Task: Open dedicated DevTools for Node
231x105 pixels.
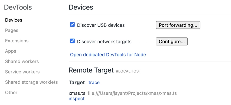Action: 108,55
